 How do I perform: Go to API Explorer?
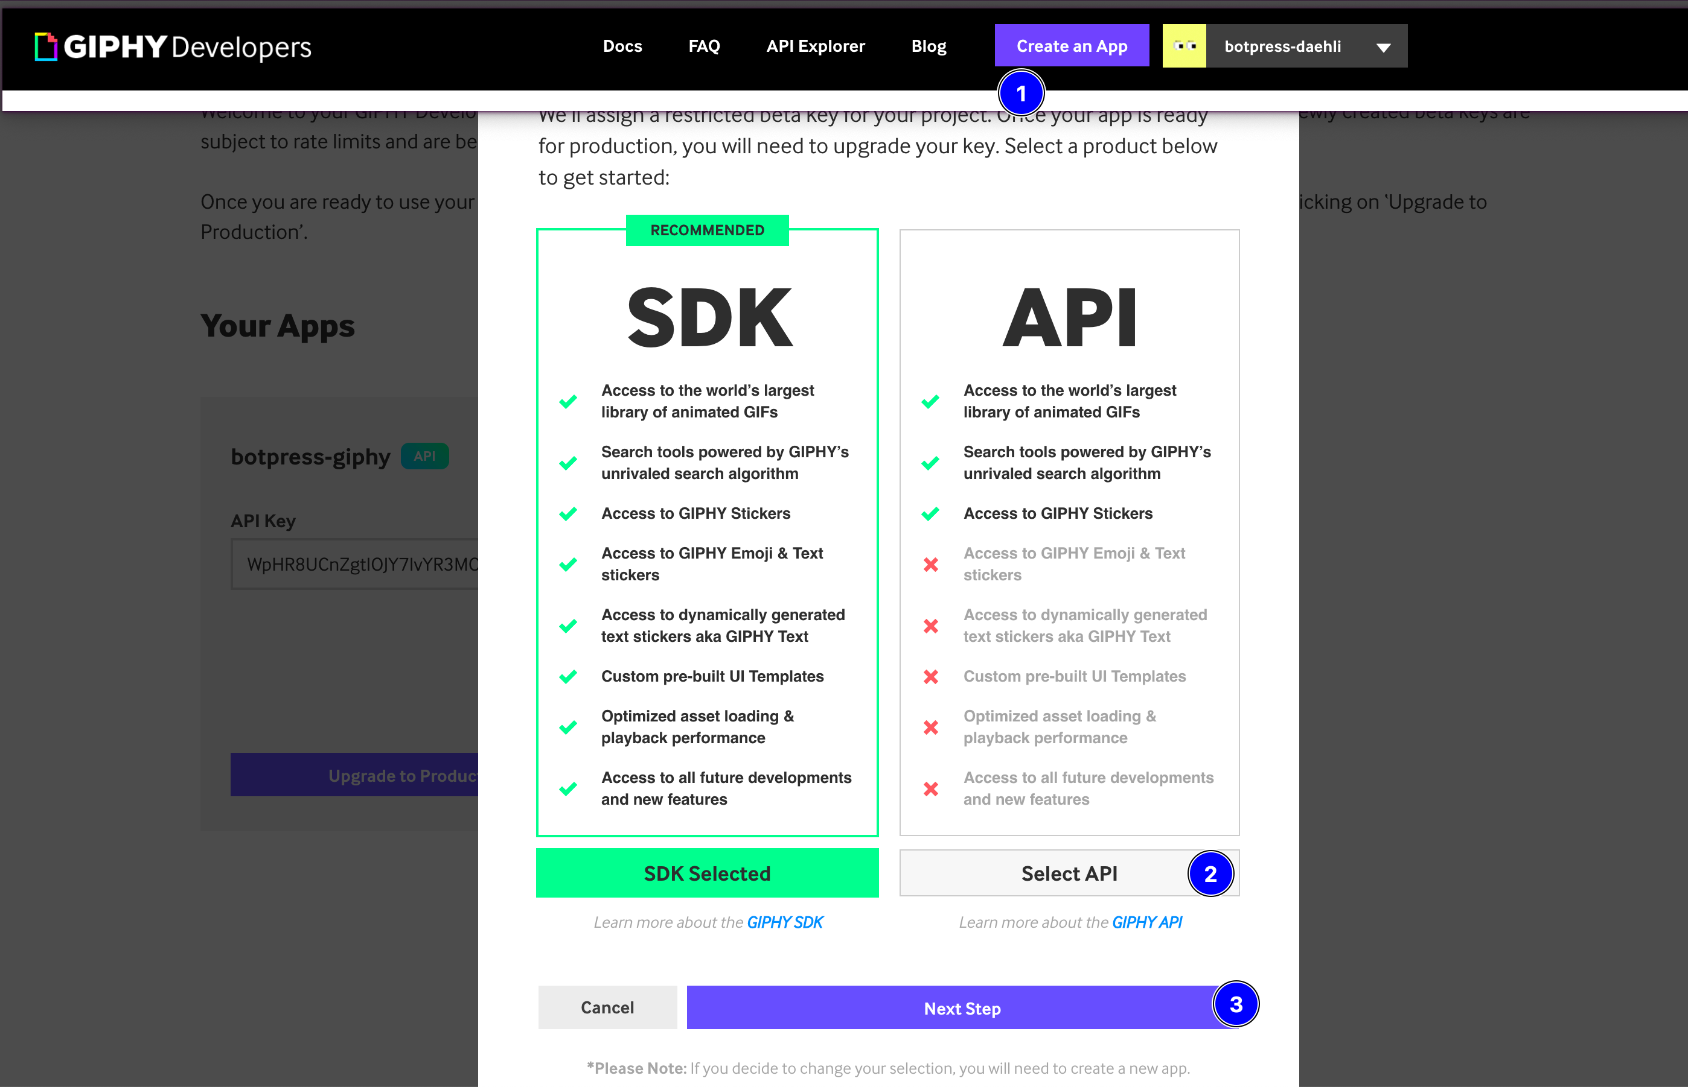(x=816, y=46)
